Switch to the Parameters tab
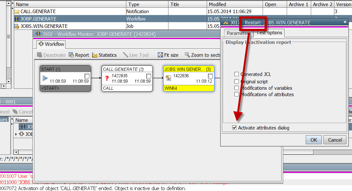Image resolution: width=352 pixels, height=191 pixels. pyautogui.click(x=239, y=33)
